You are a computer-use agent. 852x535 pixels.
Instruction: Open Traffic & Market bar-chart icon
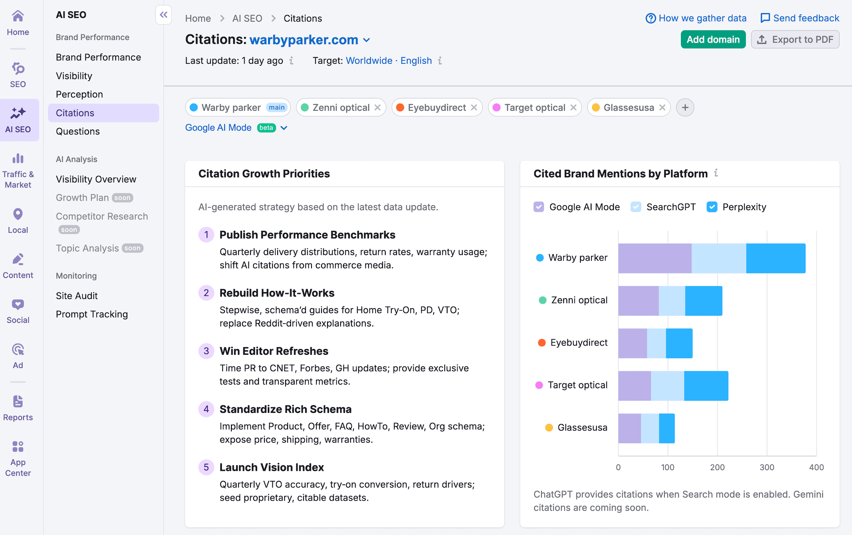[x=18, y=158]
